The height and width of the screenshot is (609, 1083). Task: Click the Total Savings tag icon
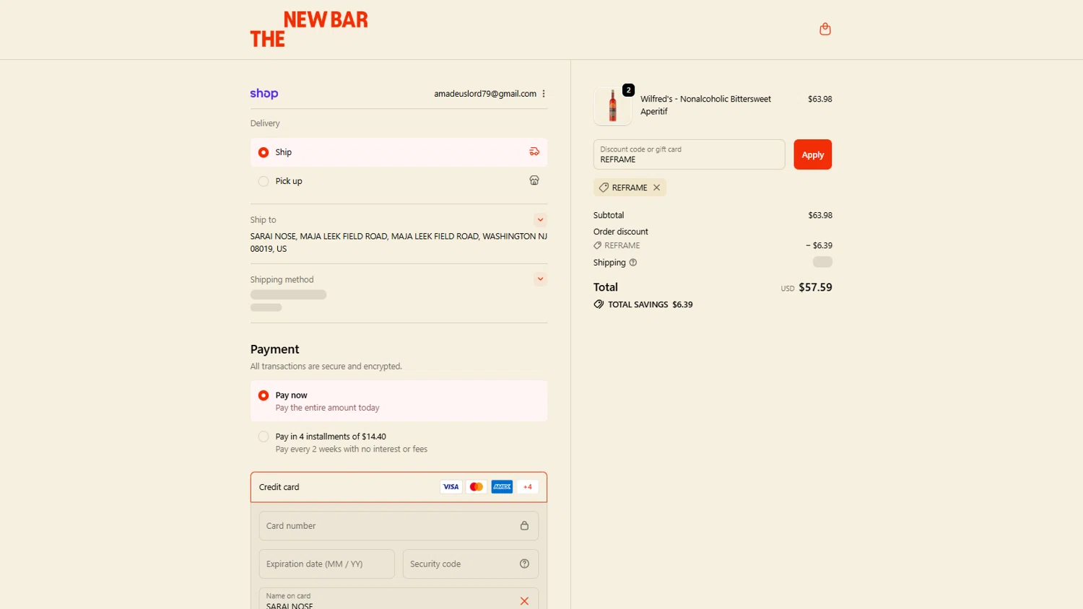tap(599, 304)
